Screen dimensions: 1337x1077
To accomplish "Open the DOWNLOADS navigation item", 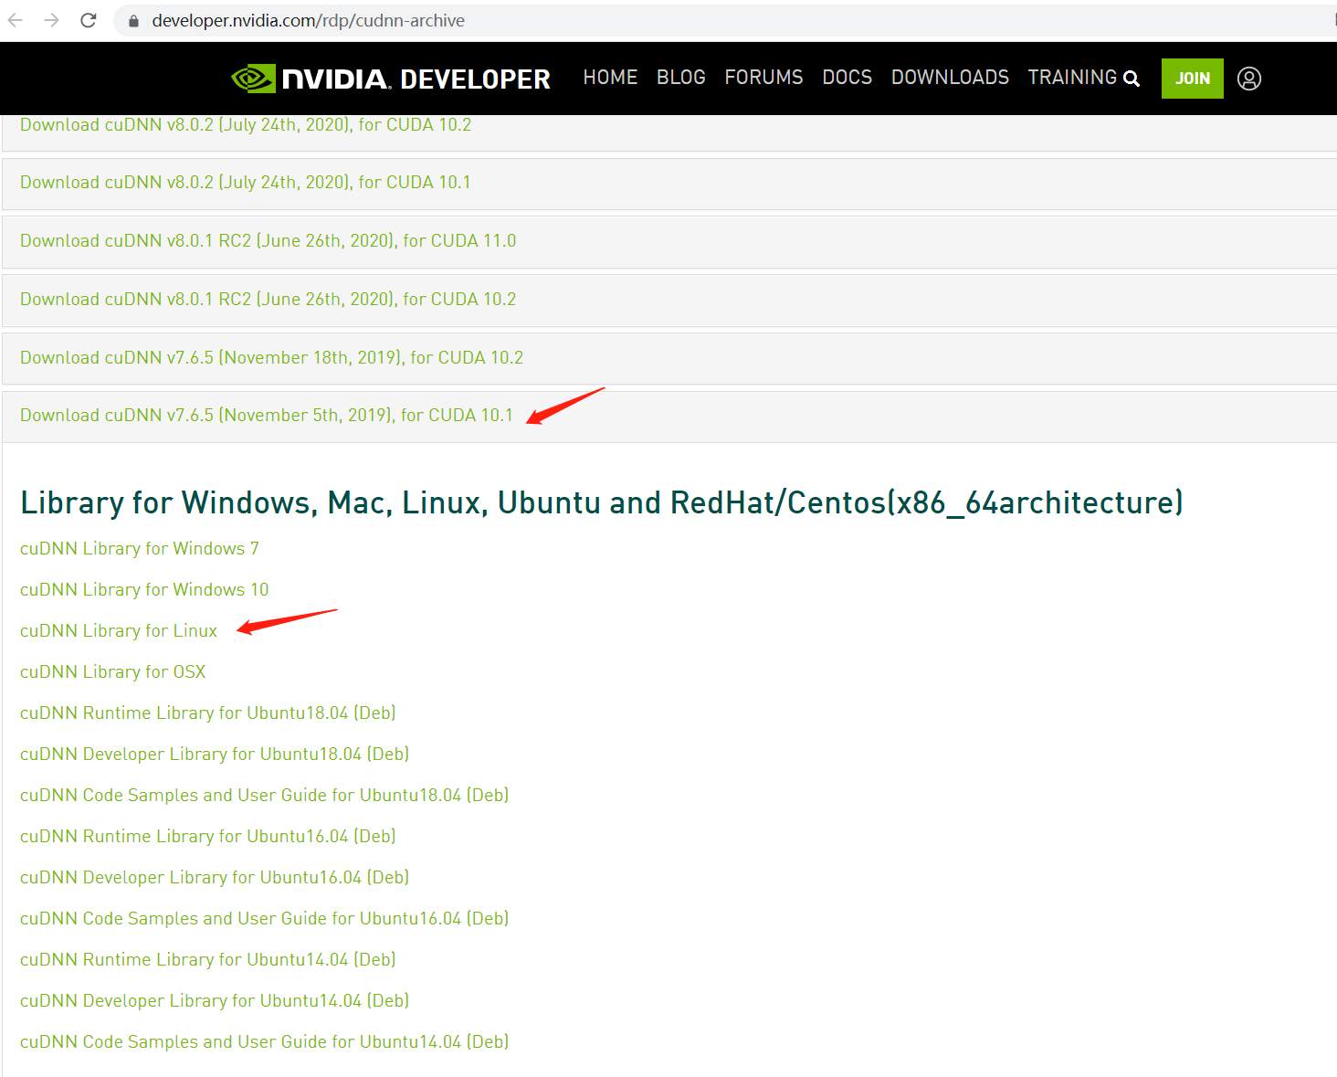I will [950, 78].
